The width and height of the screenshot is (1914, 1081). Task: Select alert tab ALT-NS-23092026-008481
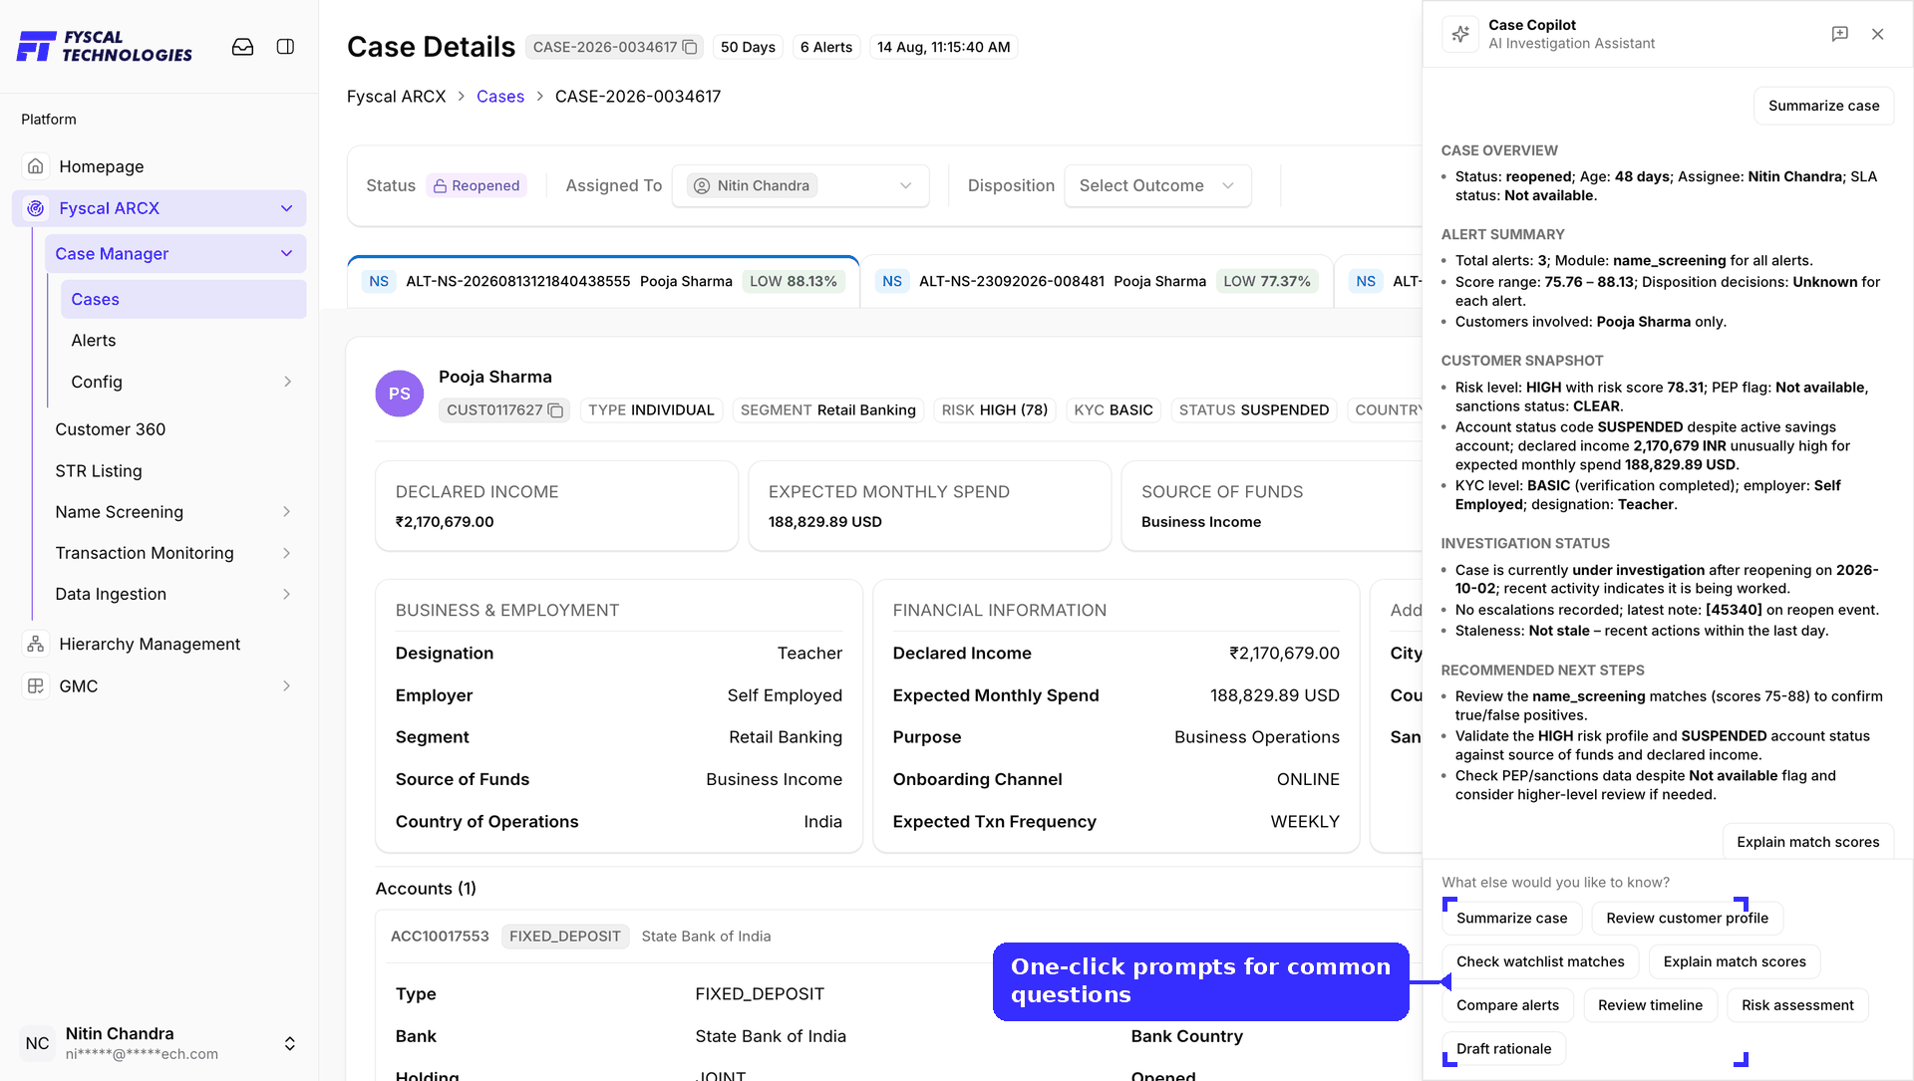1097,282
